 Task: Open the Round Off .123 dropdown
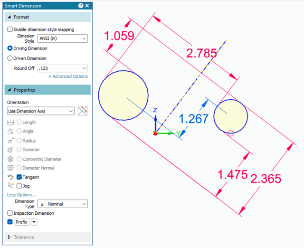click(x=62, y=68)
